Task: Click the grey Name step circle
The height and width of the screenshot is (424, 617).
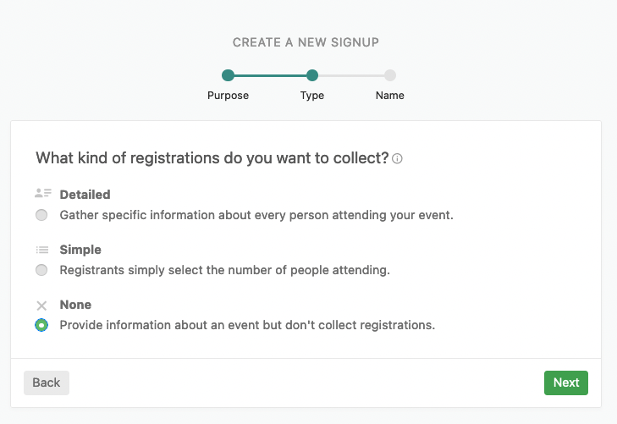Action: click(389, 75)
